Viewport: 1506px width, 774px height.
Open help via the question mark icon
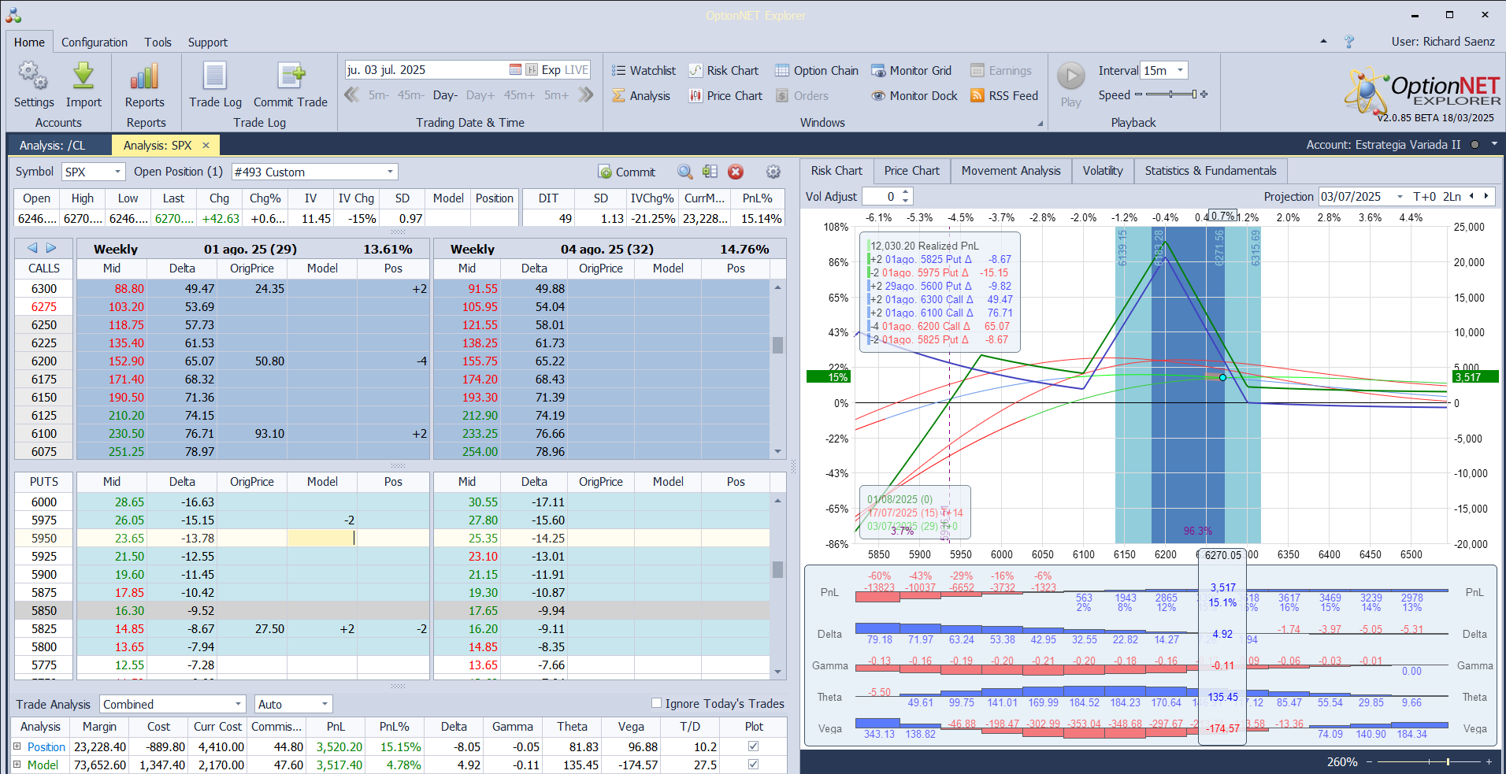(x=1349, y=42)
